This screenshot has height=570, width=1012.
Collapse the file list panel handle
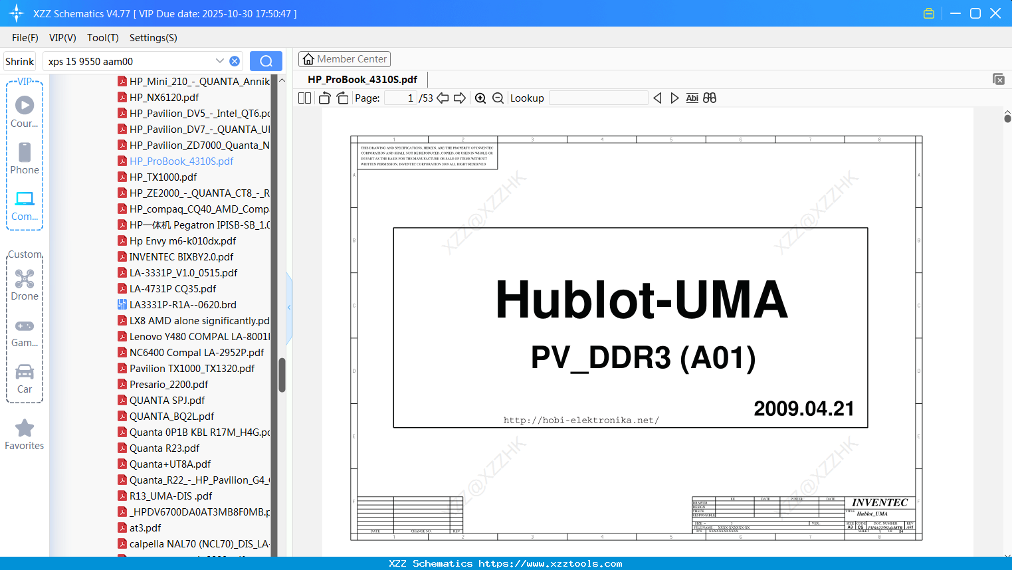tap(289, 307)
